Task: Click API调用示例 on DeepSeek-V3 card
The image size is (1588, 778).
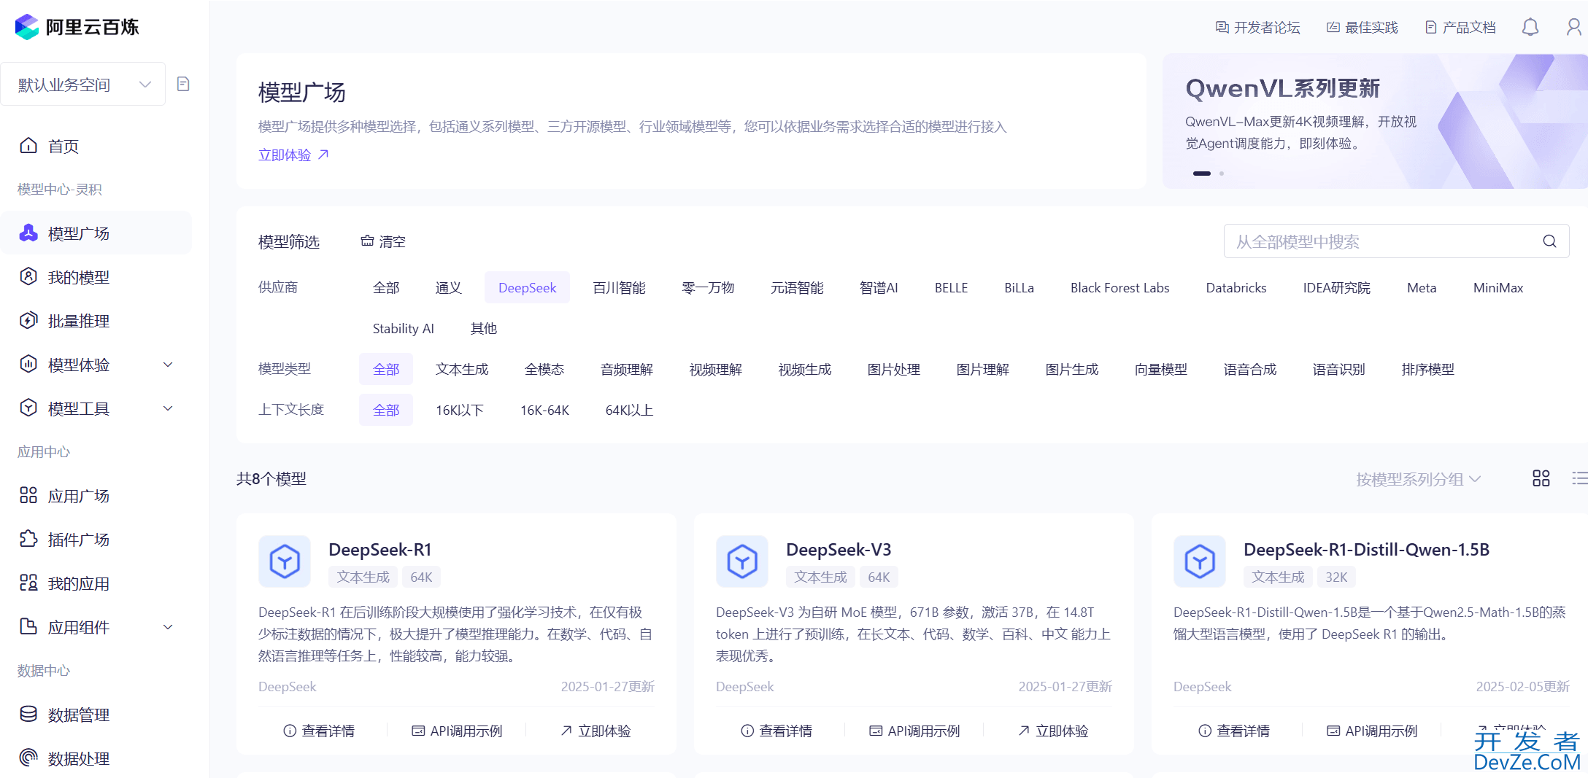Action: [914, 731]
